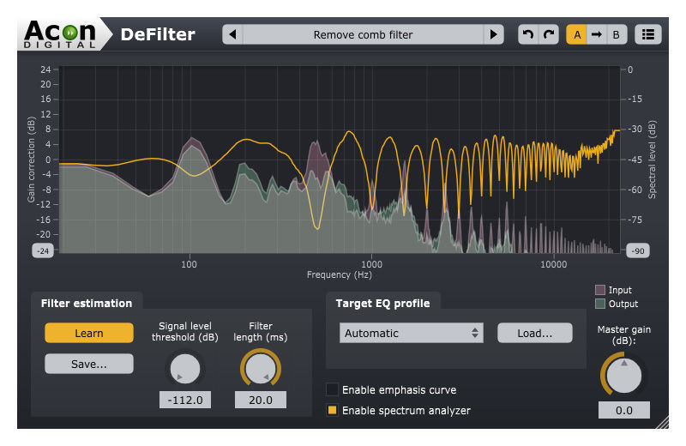Click the redo arrow icon
This screenshot has width=686, height=446.
[x=547, y=35]
